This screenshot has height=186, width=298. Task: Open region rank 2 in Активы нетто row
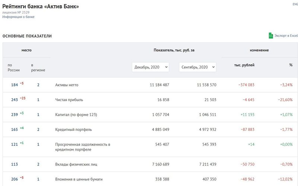point(38,85)
